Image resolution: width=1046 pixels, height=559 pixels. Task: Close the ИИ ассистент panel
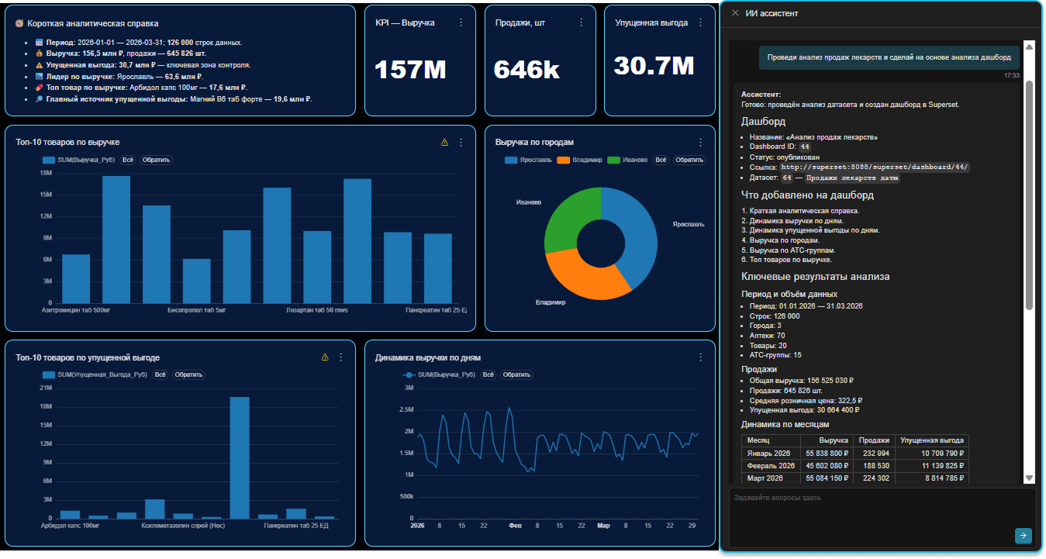[735, 13]
